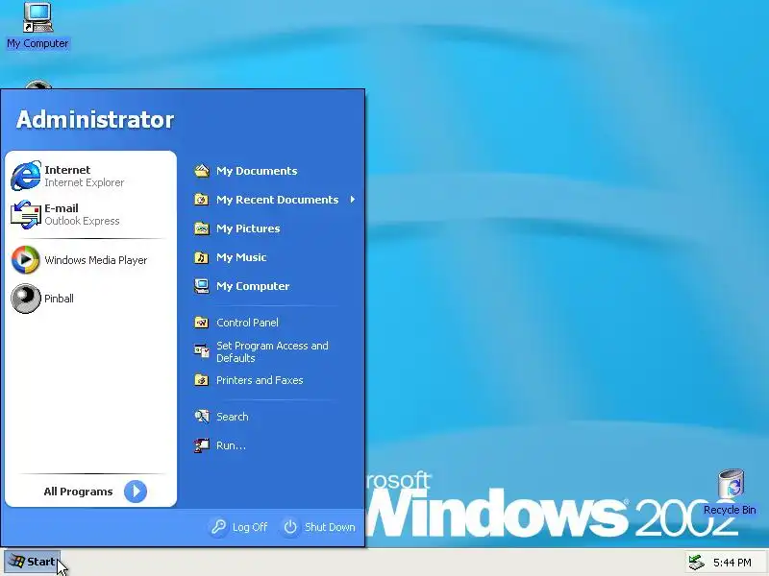Open the Control Panel icon
This screenshot has width=769, height=576.
(x=202, y=323)
